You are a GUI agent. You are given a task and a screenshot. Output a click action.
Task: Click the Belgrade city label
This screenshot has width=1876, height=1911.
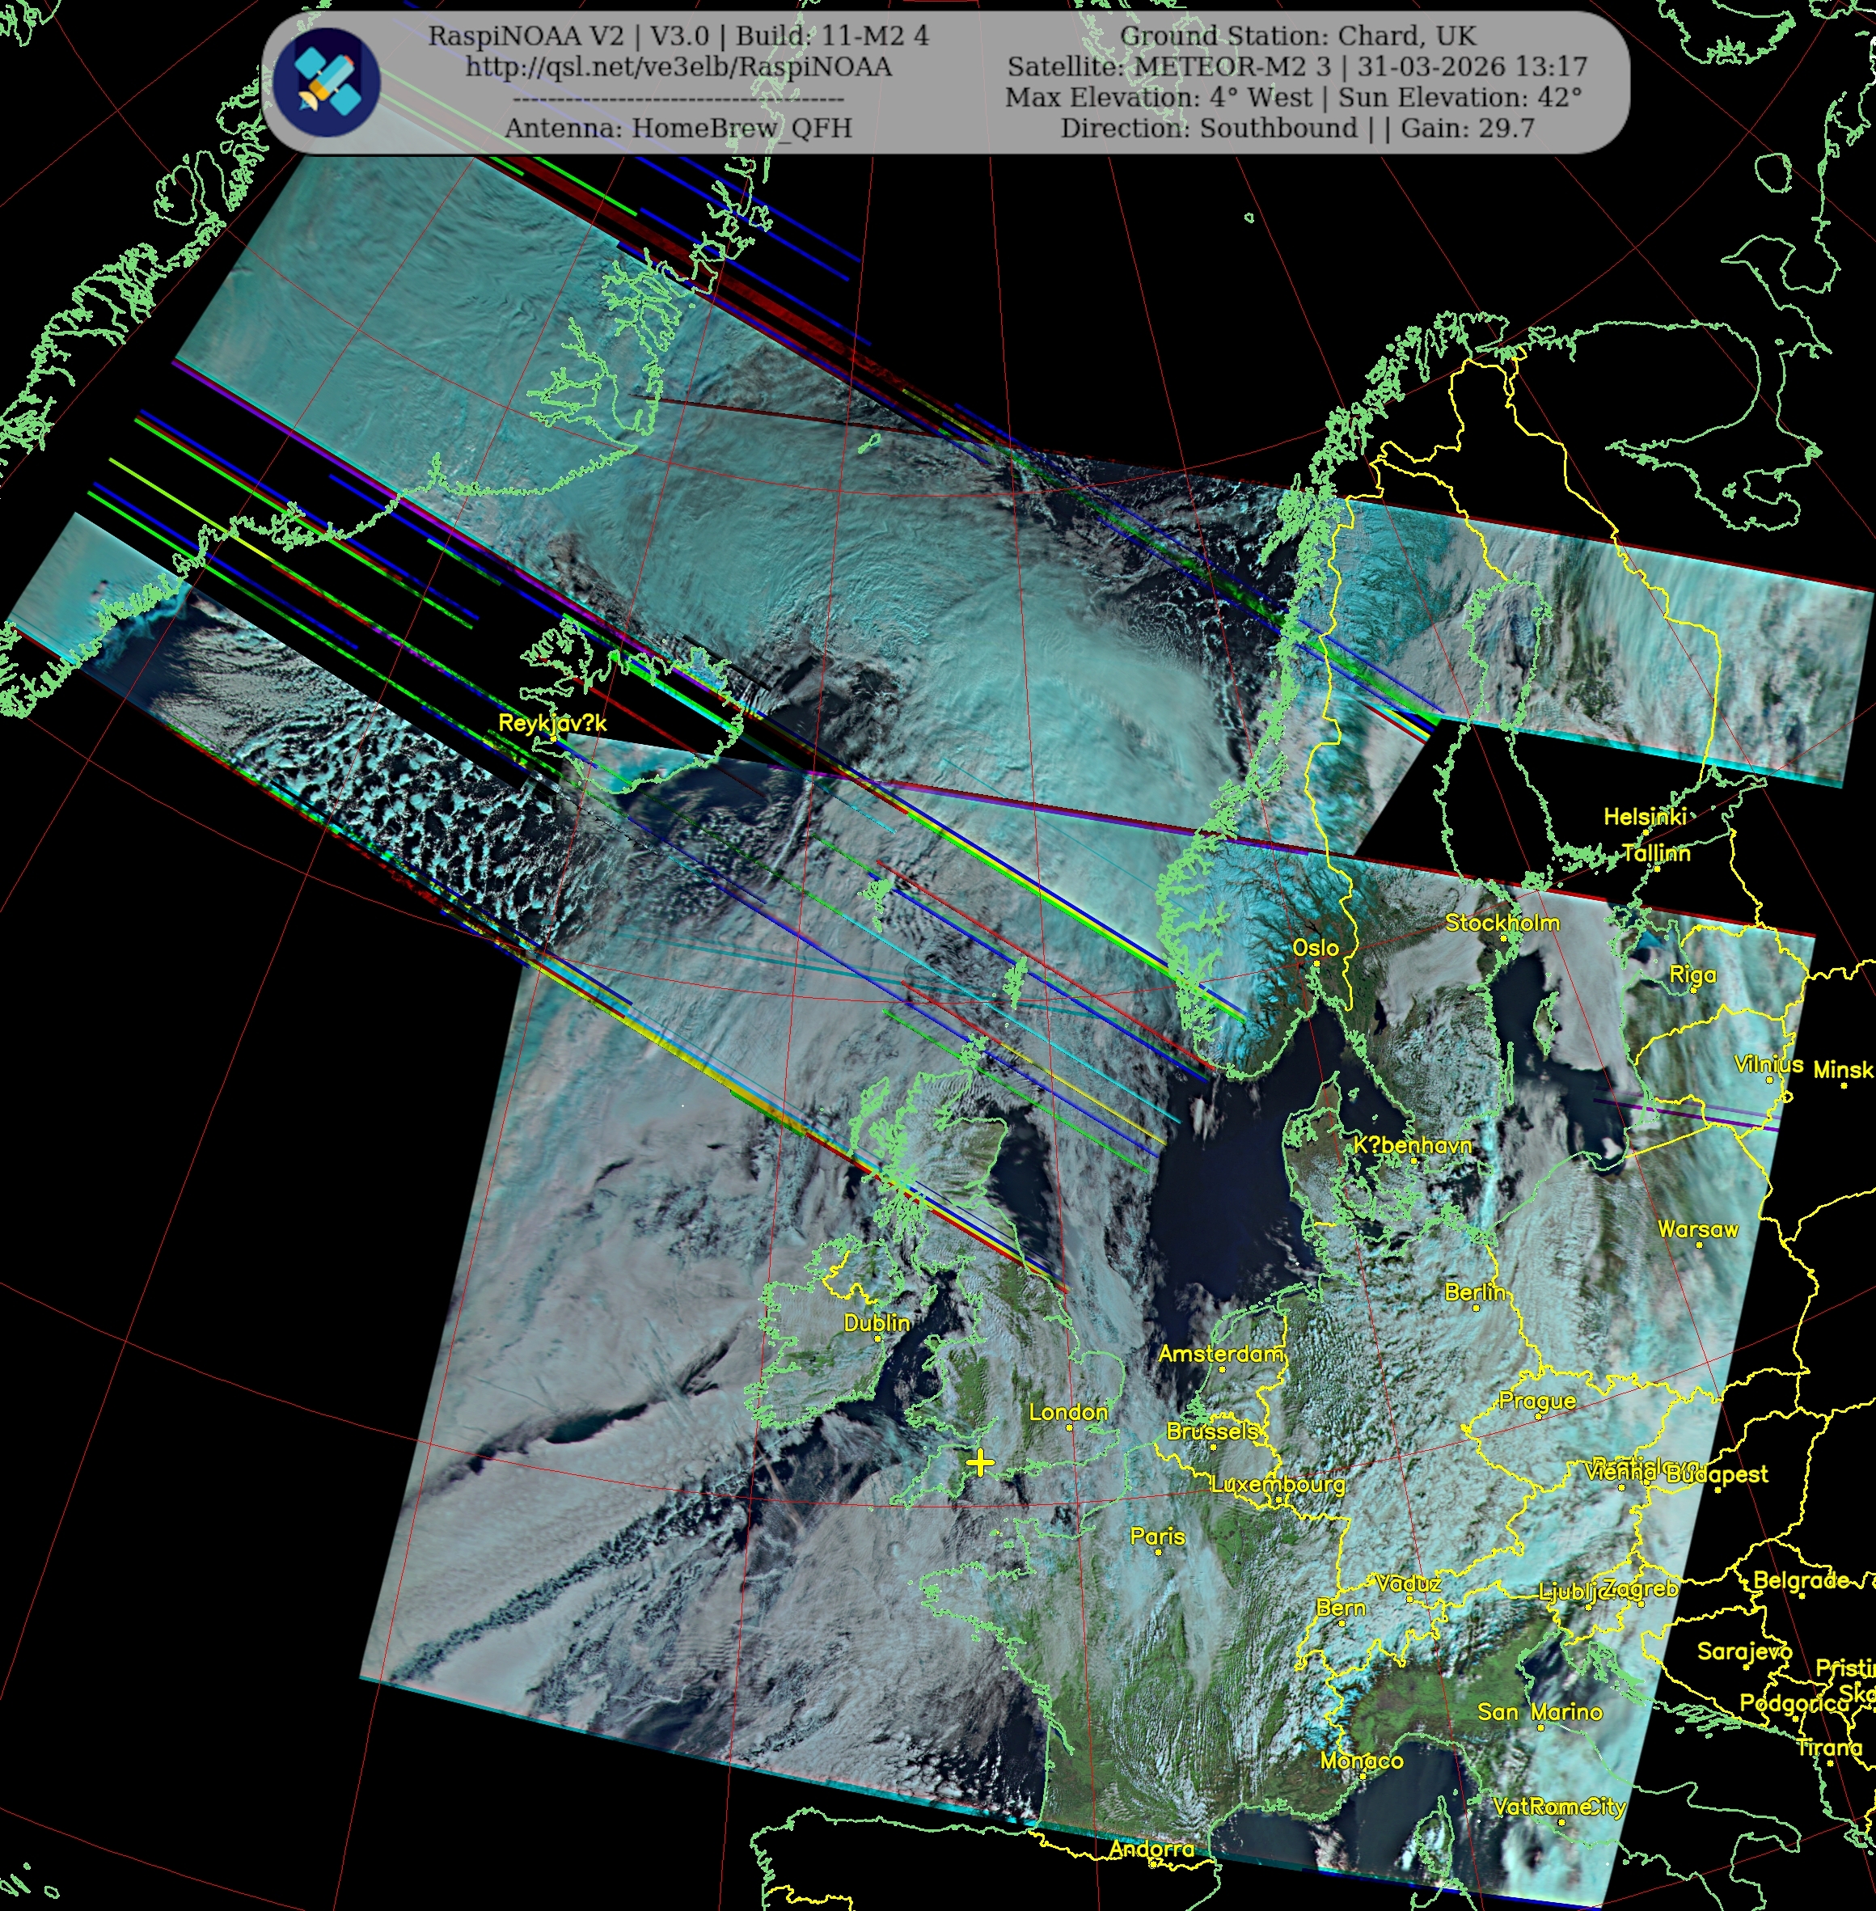click(1800, 1581)
